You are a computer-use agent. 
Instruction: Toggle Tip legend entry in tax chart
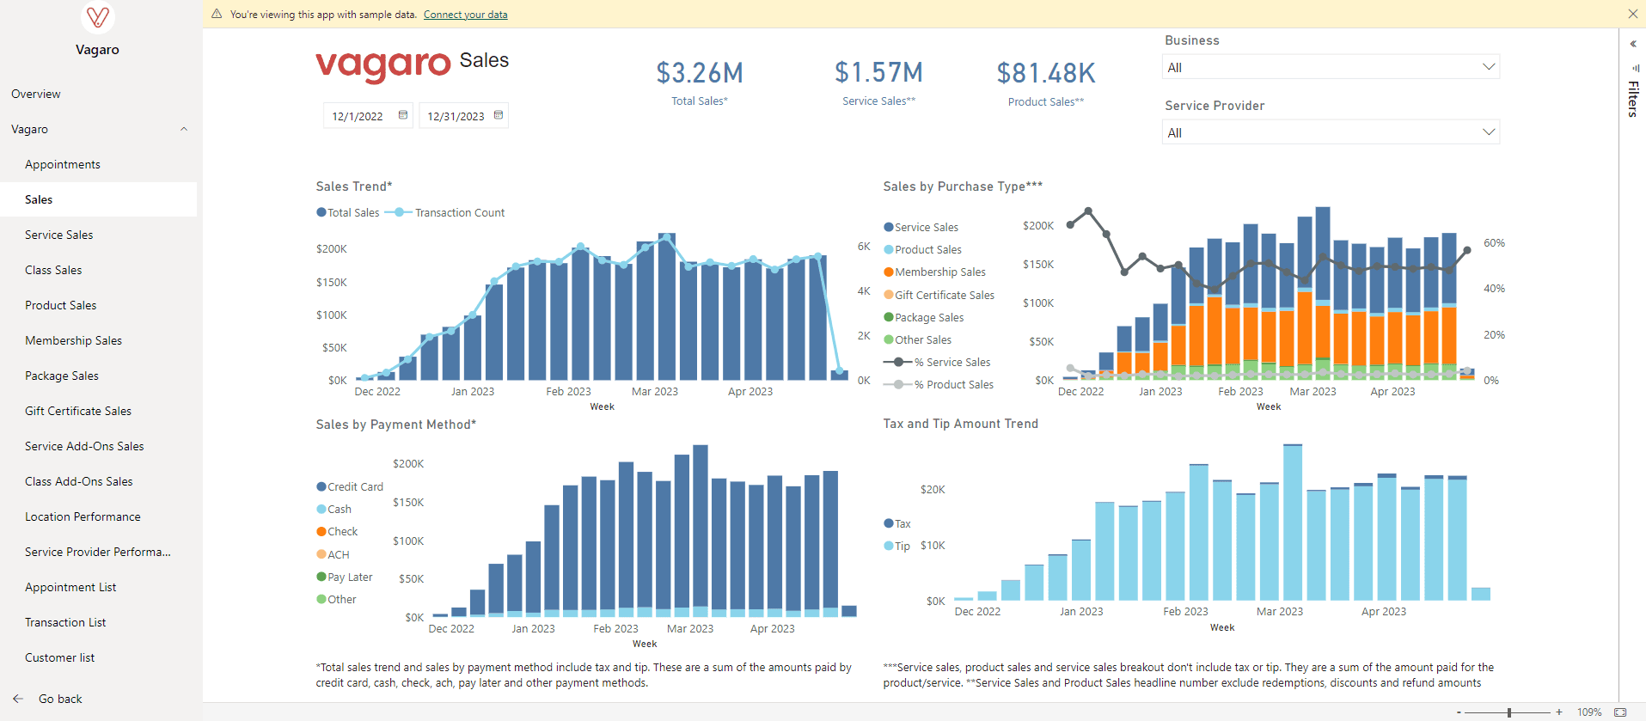pyautogui.click(x=901, y=546)
